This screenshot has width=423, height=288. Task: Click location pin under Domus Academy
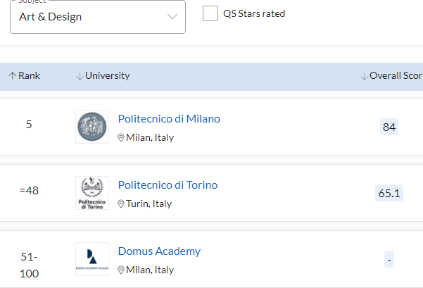[121, 270]
